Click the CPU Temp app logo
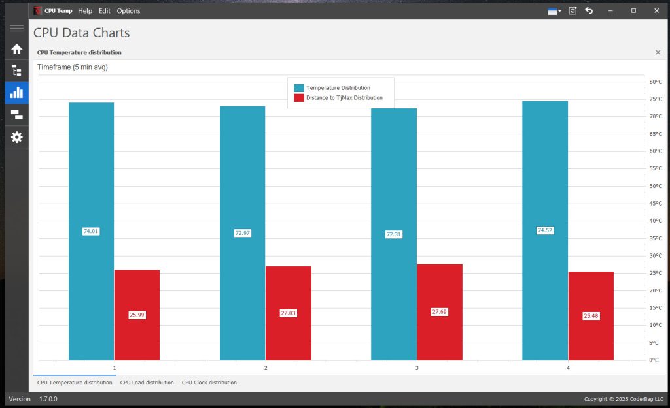This screenshot has width=670, height=408. pyautogui.click(x=39, y=10)
